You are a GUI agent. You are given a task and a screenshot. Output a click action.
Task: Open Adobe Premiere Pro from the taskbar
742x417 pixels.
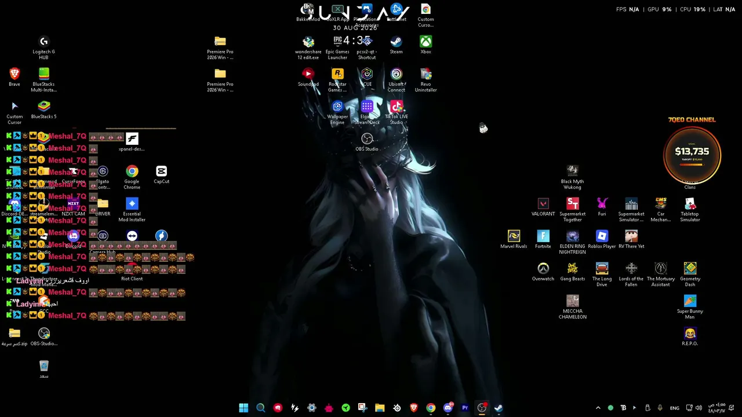pos(465,408)
